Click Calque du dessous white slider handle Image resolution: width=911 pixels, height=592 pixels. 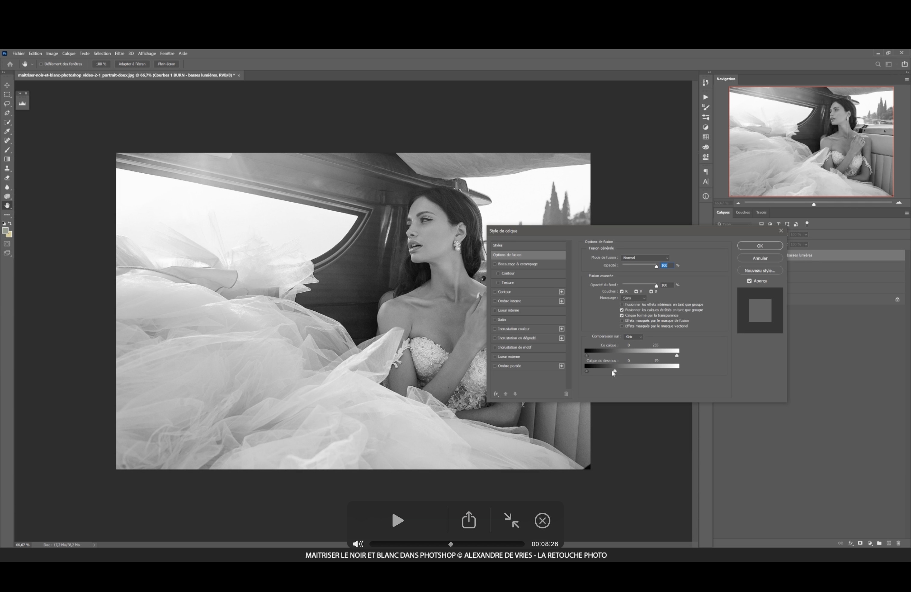(x=615, y=371)
